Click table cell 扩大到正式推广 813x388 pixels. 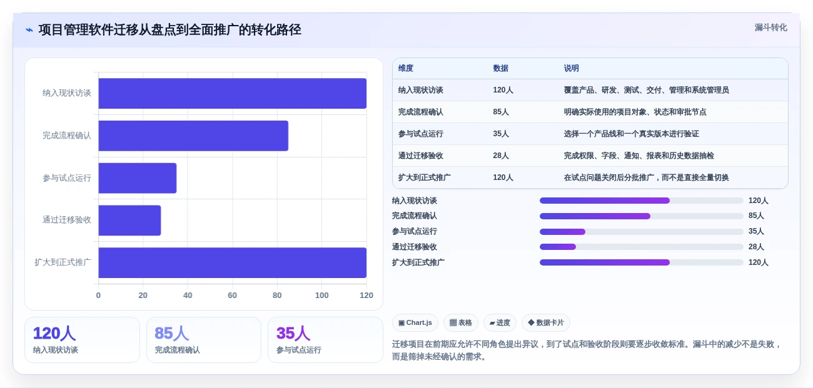click(425, 177)
